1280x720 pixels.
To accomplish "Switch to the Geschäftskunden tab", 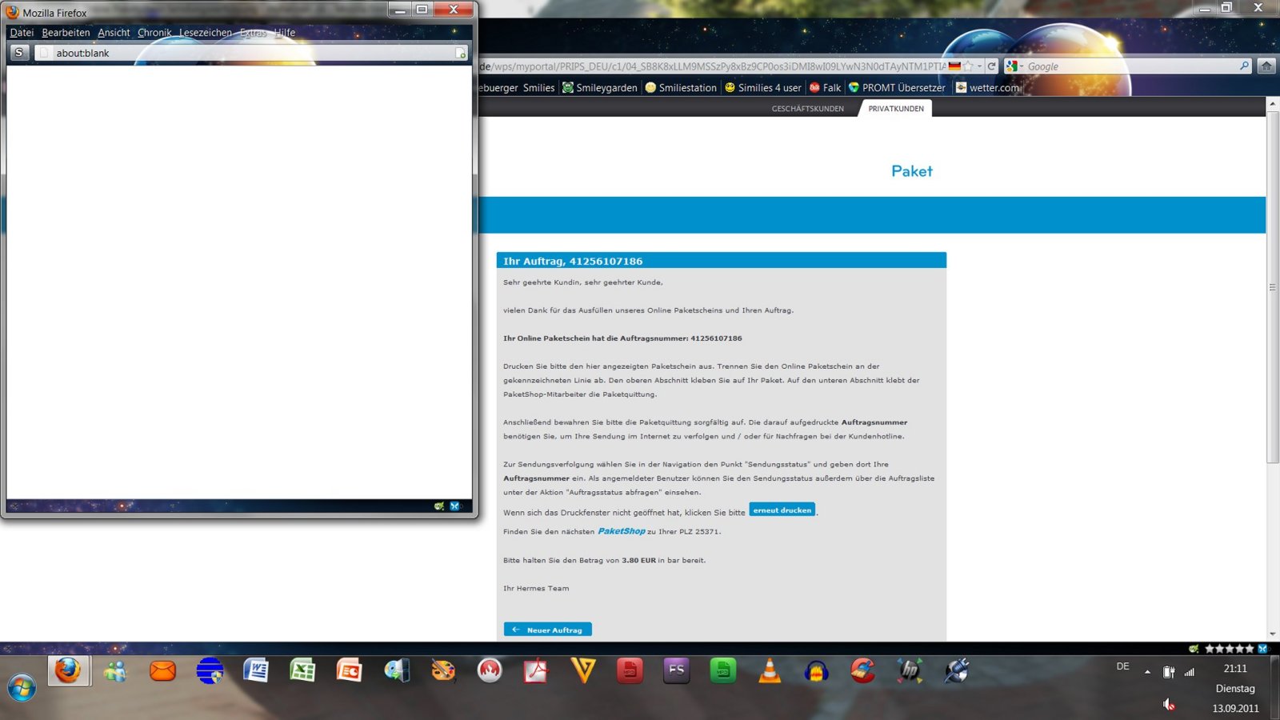I will pos(807,109).
